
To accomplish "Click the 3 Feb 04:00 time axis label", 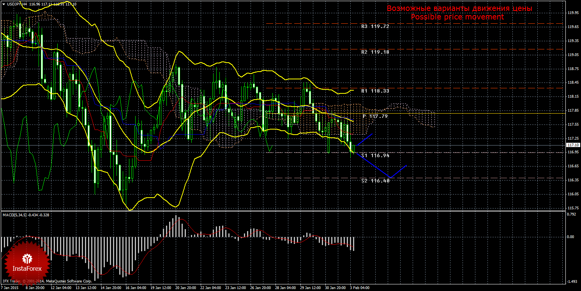I will tap(360, 288).
